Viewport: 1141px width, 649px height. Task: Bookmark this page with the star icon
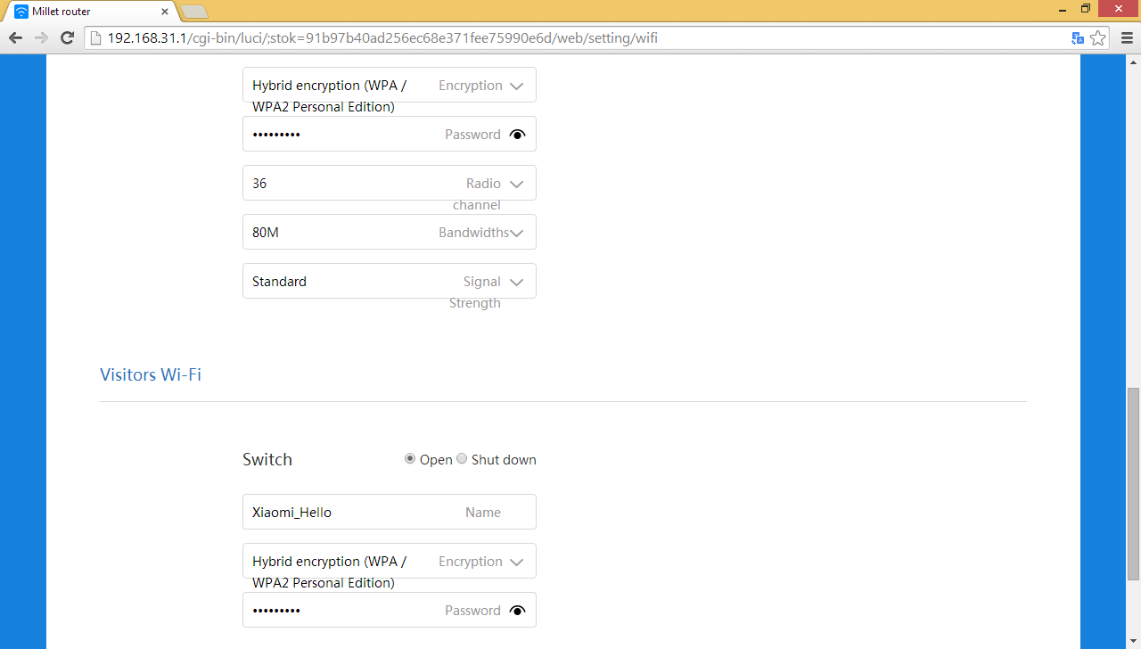[1098, 38]
